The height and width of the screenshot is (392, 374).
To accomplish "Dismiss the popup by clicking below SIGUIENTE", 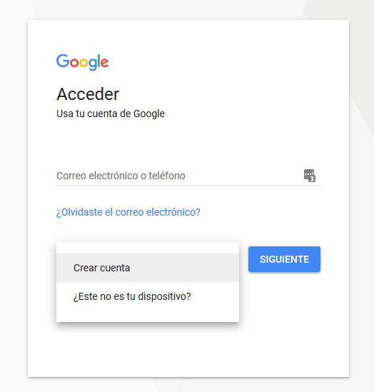I will (284, 313).
